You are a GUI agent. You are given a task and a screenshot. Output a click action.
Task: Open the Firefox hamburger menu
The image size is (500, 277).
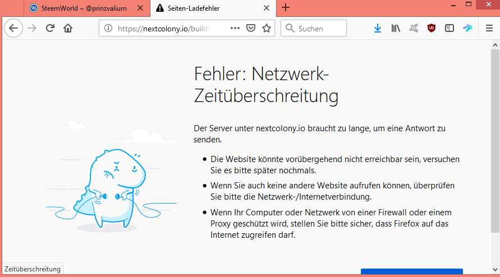point(489,28)
